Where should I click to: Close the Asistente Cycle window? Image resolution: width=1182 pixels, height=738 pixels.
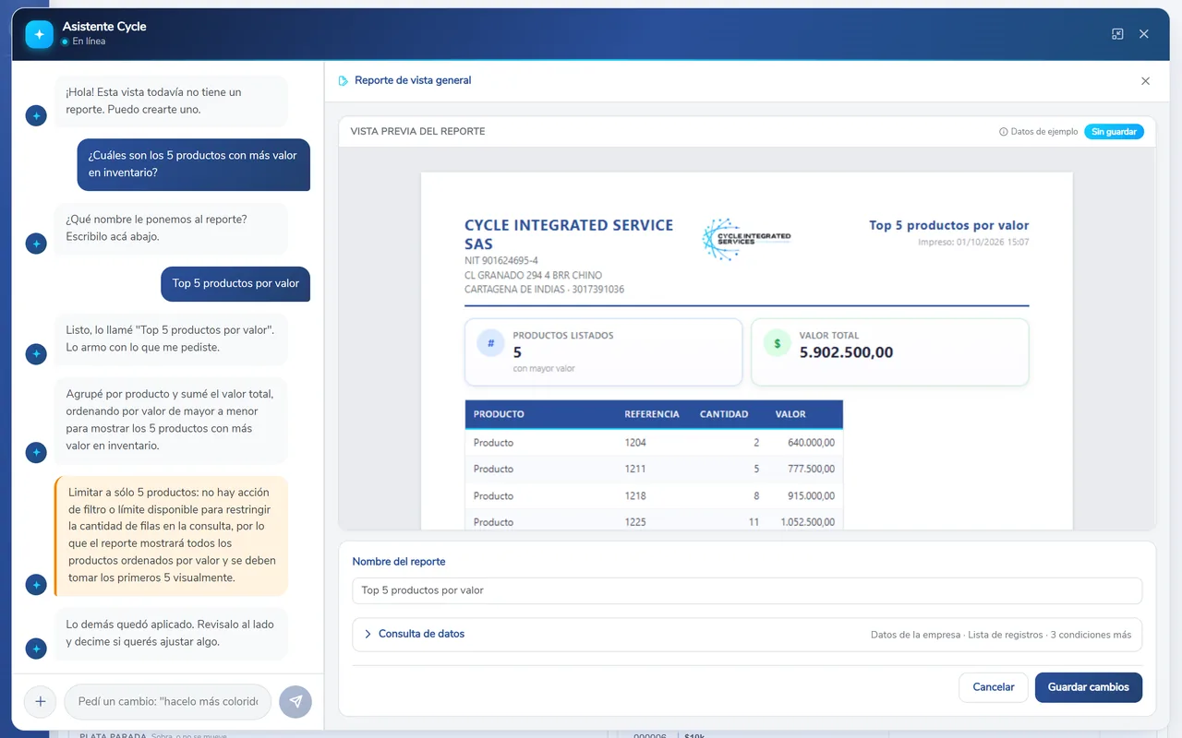[1144, 34]
